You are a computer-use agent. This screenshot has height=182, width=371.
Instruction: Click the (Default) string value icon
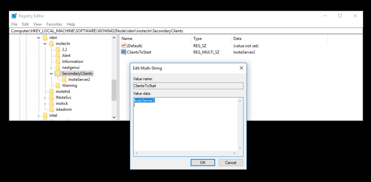[124, 46]
